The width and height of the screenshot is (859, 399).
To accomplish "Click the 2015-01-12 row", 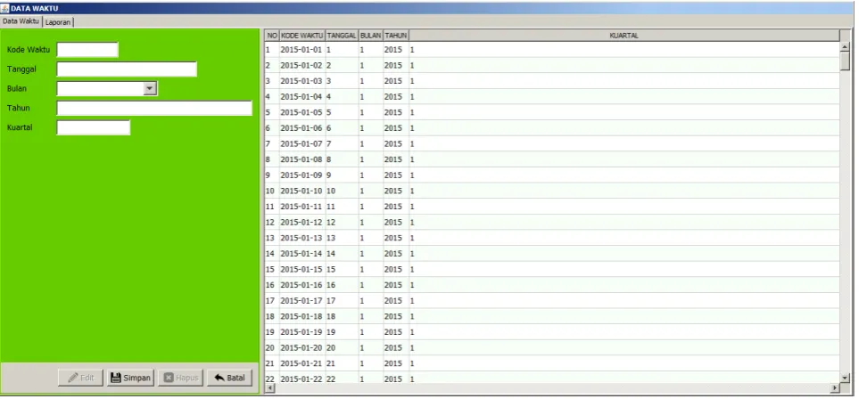I will pyautogui.click(x=551, y=223).
